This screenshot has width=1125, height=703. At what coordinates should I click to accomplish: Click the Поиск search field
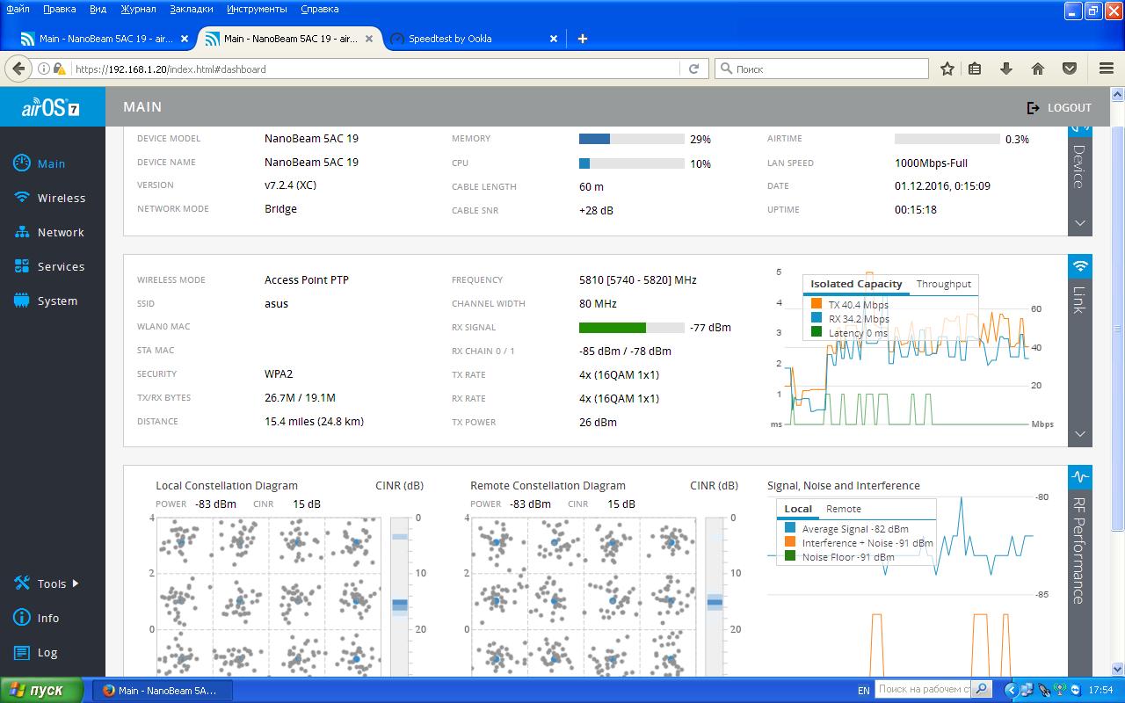pyautogui.click(x=823, y=69)
